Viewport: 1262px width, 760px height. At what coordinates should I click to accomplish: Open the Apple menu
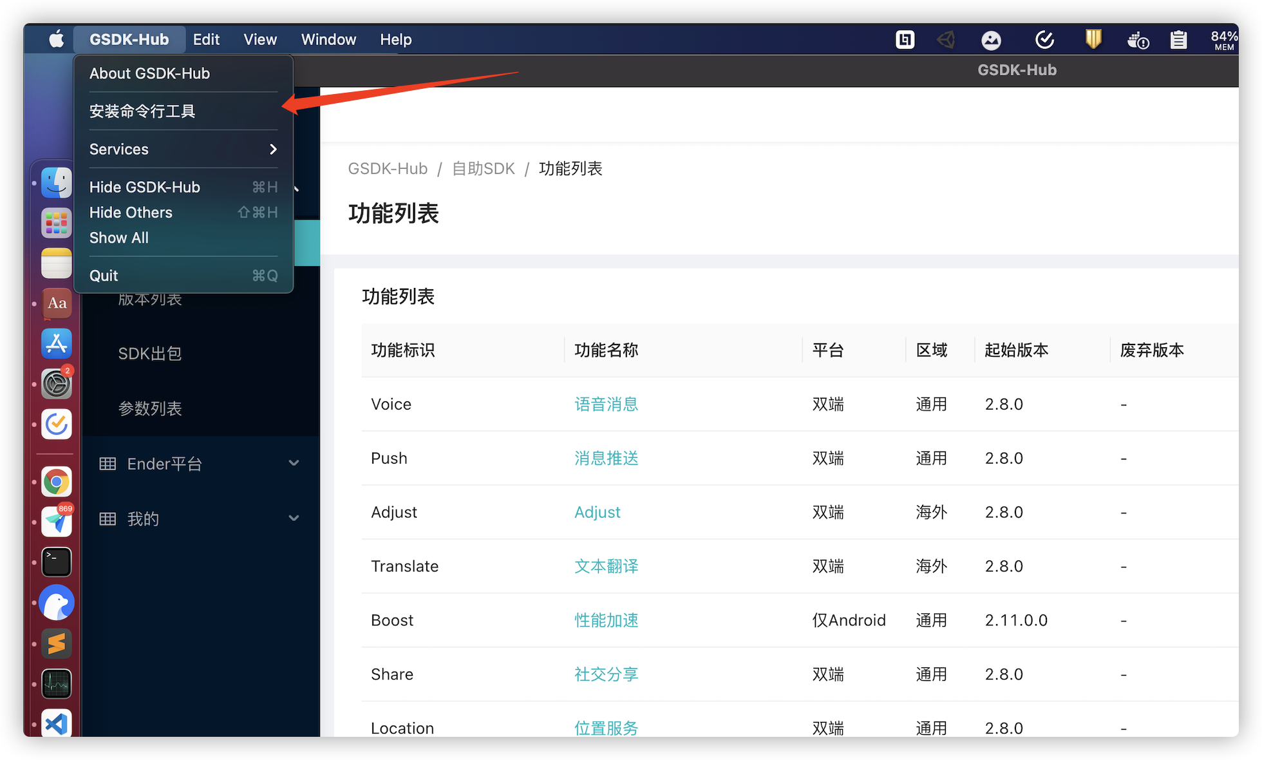tap(57, 39)
